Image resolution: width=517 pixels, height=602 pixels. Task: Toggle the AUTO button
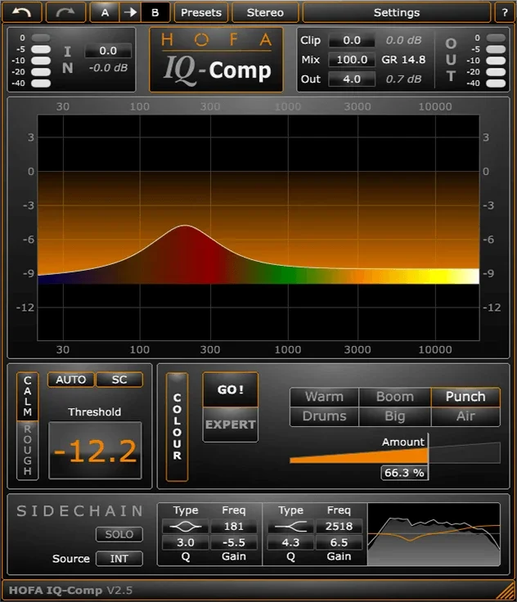point(70,380)
